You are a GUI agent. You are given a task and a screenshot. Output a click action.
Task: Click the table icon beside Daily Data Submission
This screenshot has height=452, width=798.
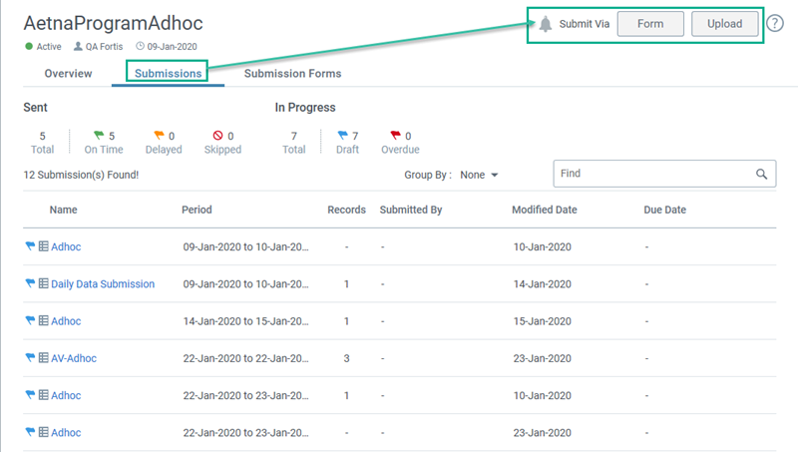[44, 283]
